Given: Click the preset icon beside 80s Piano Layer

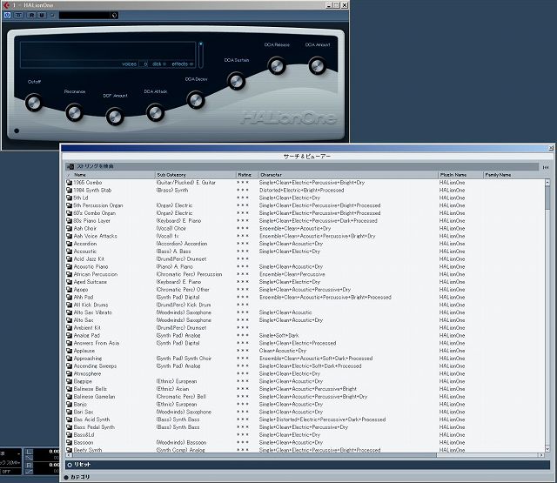Looking at the screenshot, I should [70, 220].
